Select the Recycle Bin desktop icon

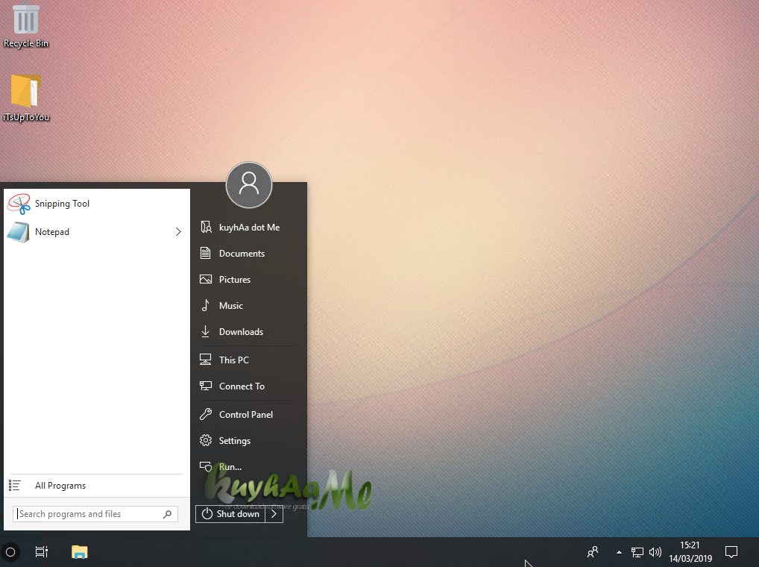tap(26, 25)
